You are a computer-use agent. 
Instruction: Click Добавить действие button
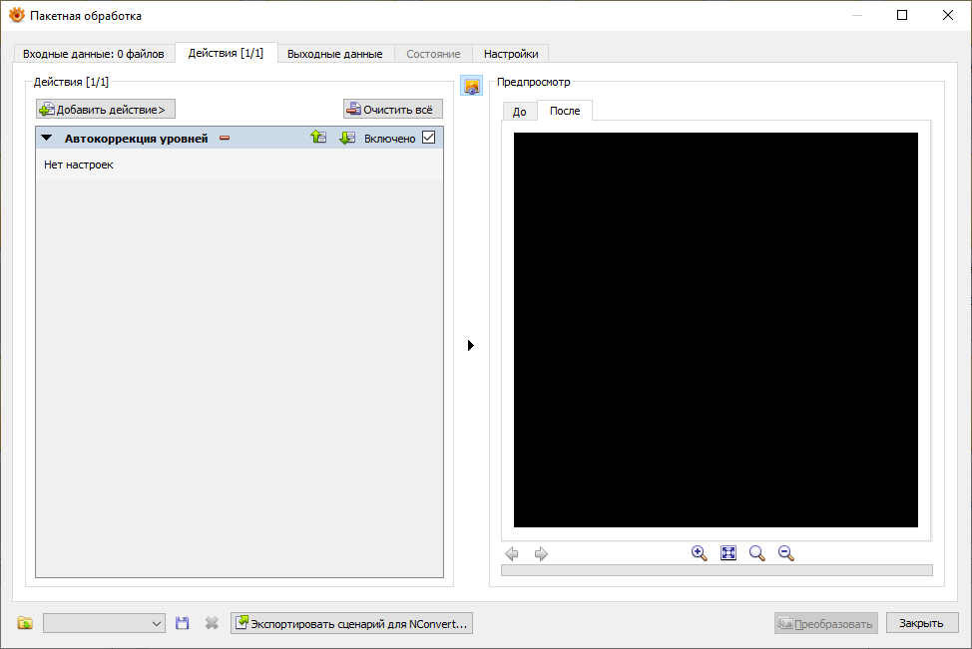point(106,109)
